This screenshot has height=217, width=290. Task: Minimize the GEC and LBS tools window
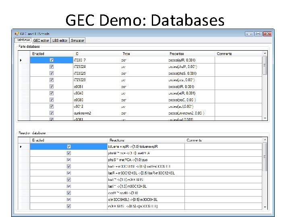pyautogui.click(x=249, y=34)
